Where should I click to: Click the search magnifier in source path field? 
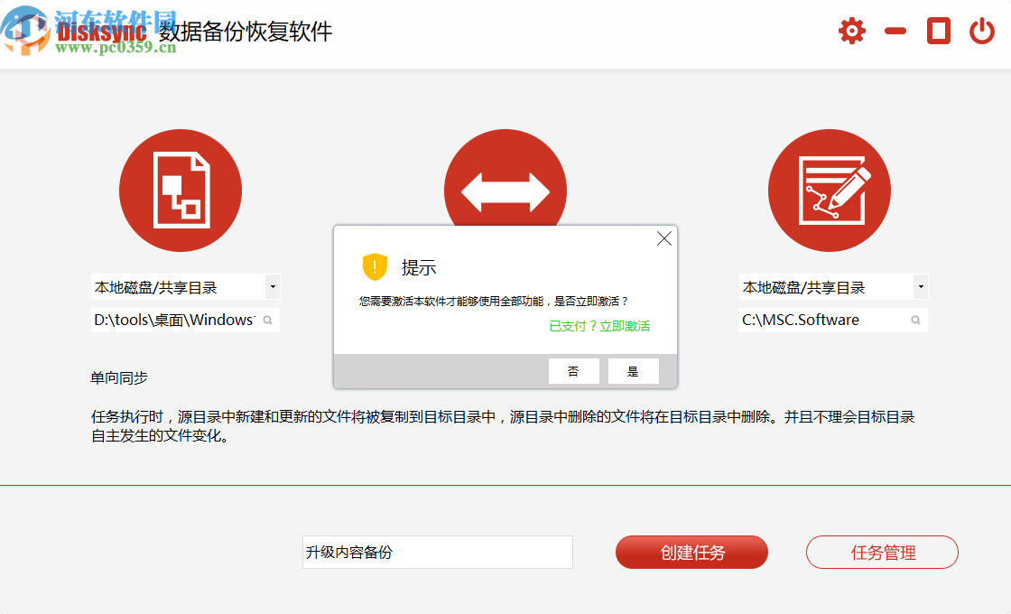click(x=268, y=320)
